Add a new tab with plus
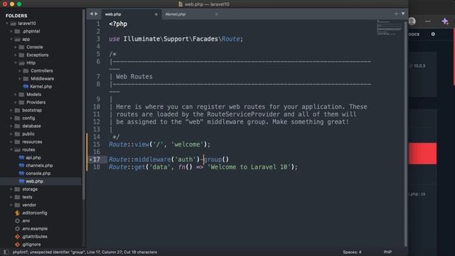This screenshot has width=455, height=256. (396, 14)
